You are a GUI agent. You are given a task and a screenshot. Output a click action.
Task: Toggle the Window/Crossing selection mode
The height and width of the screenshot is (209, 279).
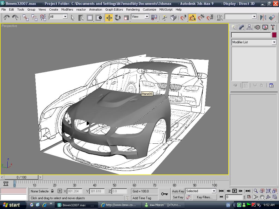99,18
